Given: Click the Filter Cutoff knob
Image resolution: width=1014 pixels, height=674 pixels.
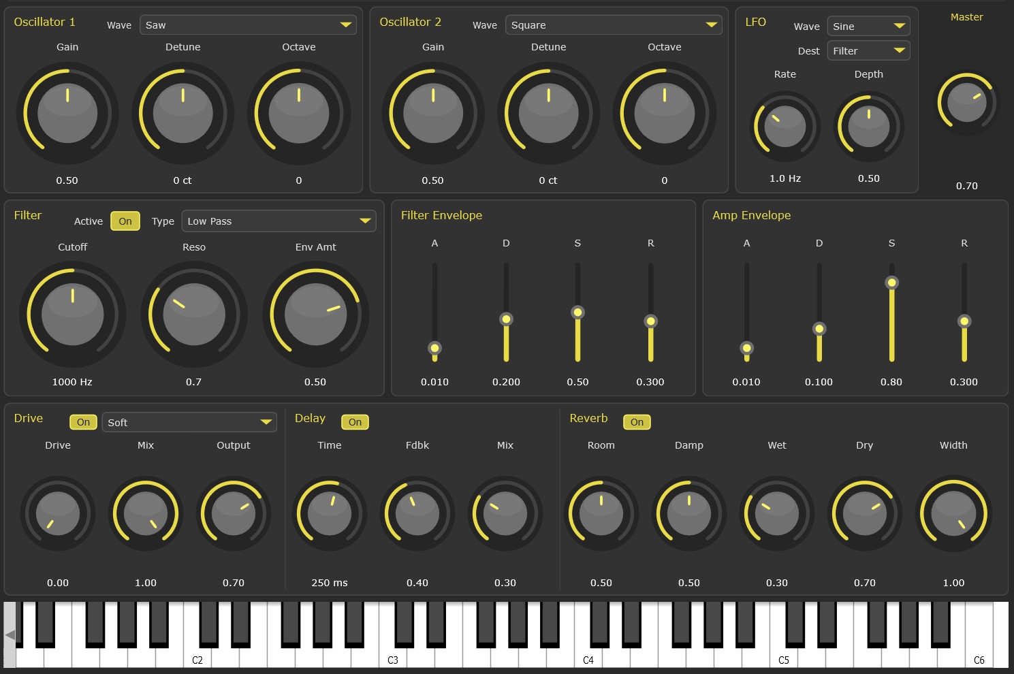Looking at the screenshot, I should point(72,315).
